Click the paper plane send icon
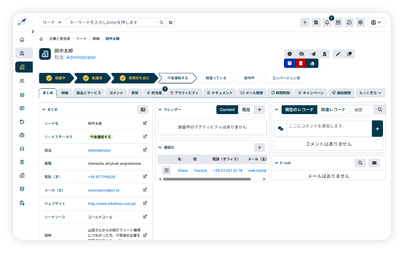 [x=313, y=54]
